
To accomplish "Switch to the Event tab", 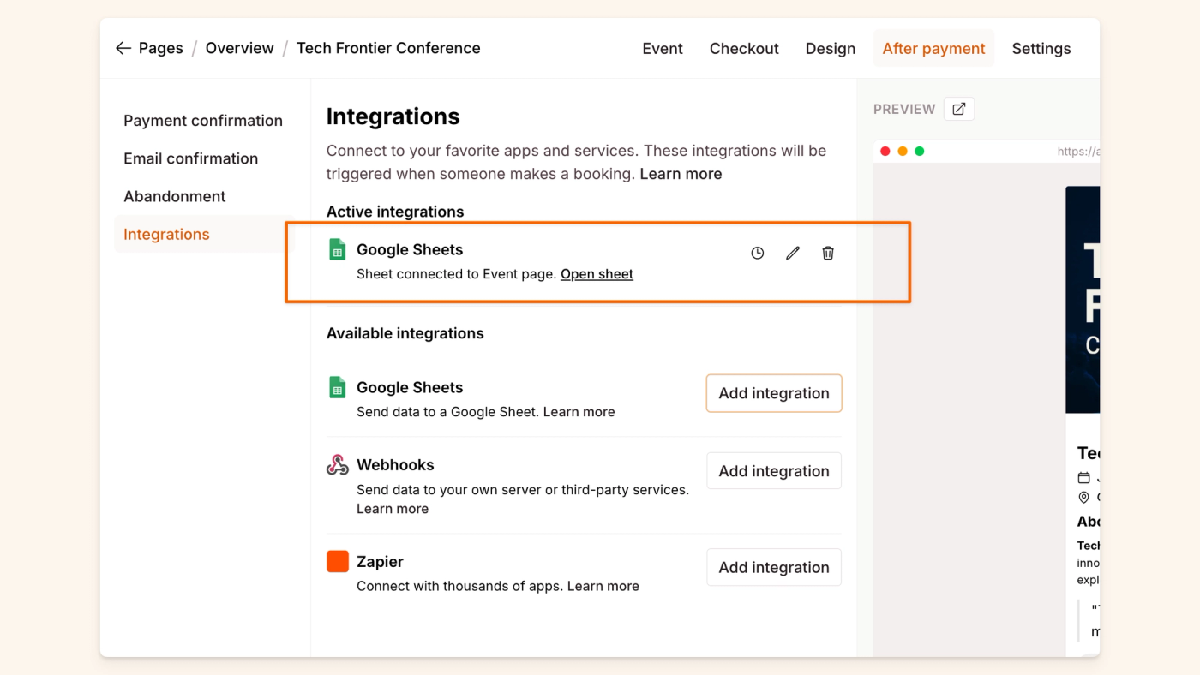I will [x=663, y=49].
